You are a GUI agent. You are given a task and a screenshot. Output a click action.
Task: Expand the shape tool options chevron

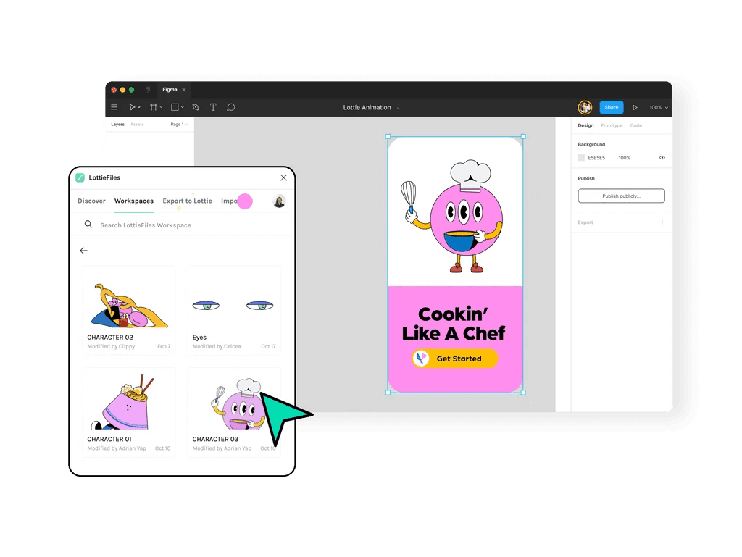coord(181,106)
